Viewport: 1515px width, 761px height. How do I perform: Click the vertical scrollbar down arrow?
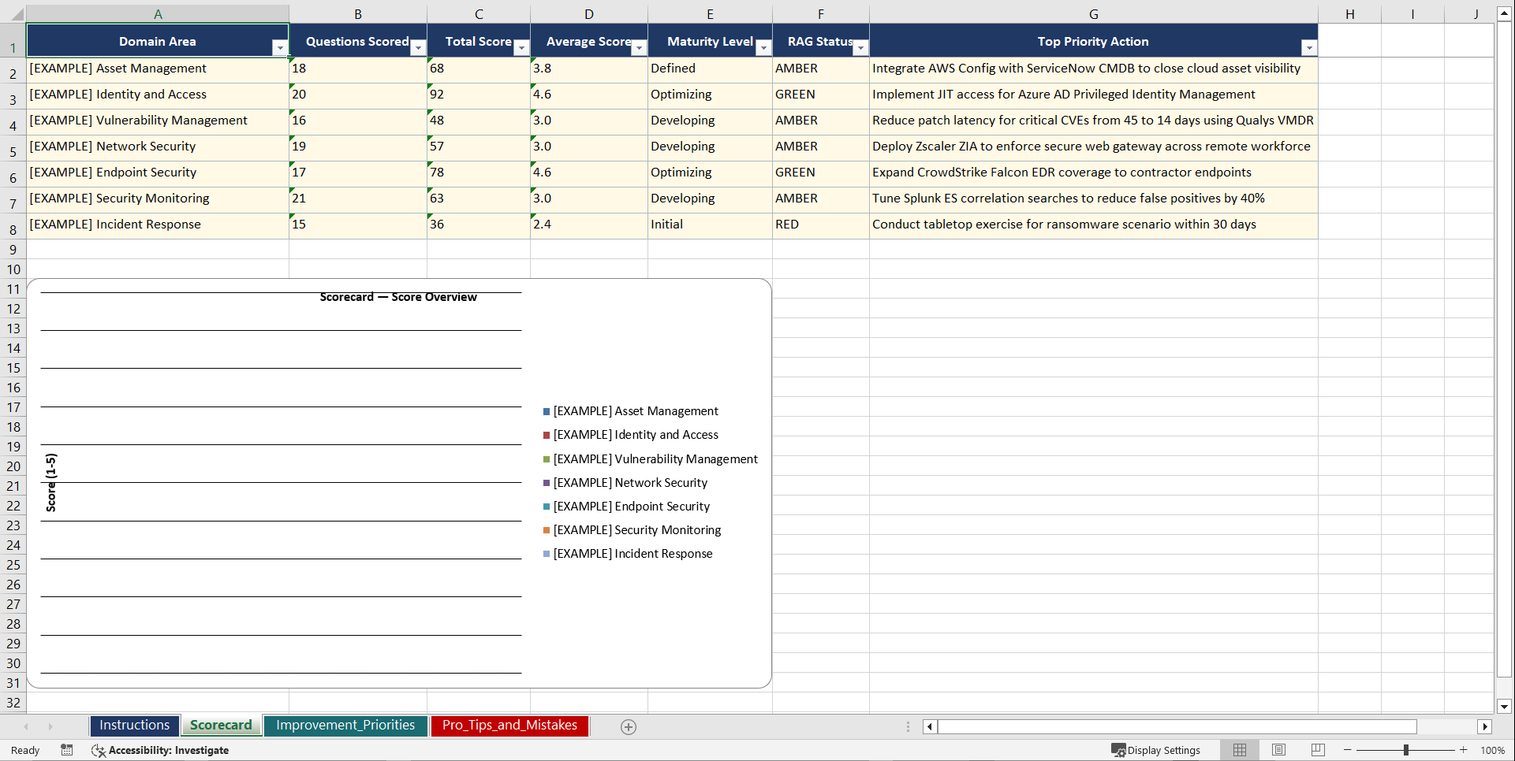(1503, 707)
